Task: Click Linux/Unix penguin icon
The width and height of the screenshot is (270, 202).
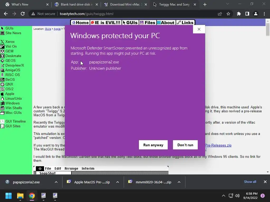Action: [2, 98]
